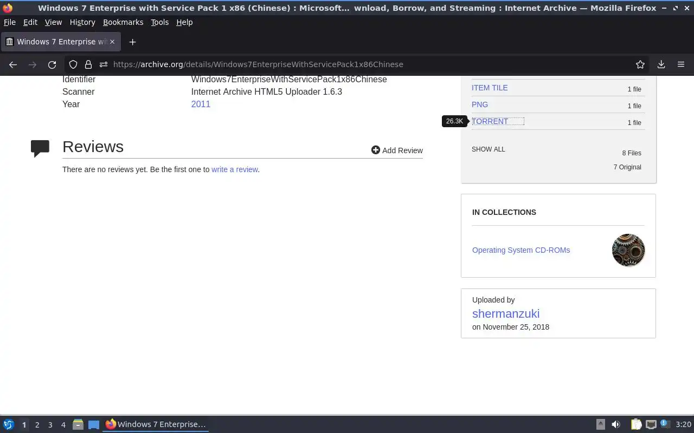Click the Add Review plus icon
The width and height of the screenshot is (694, 433).
point(375,150)
